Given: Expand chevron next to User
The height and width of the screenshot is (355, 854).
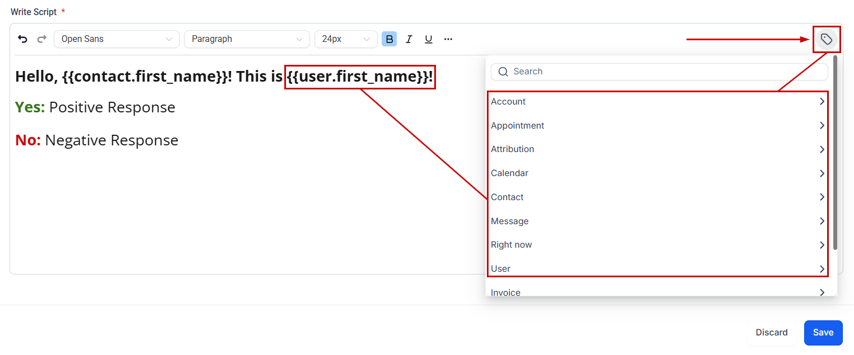Looking at the screenshot, I should coord(822,269).
